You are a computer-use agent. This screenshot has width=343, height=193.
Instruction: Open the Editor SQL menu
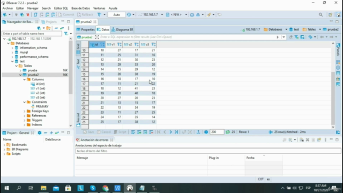point(61,9)
